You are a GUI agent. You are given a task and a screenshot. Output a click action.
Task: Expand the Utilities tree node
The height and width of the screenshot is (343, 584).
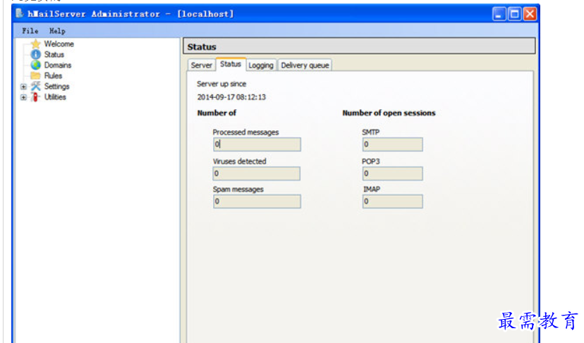[23, 97]
